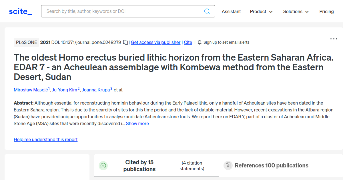
Task: Click the scite_ logo
Action: click(20, 11)
